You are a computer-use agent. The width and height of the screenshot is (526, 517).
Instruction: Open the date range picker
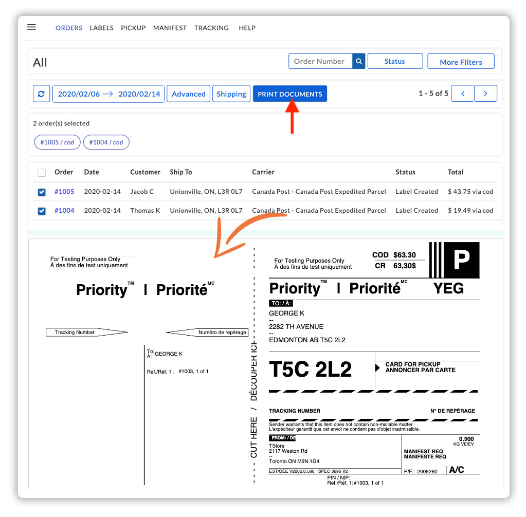point(108,94)
